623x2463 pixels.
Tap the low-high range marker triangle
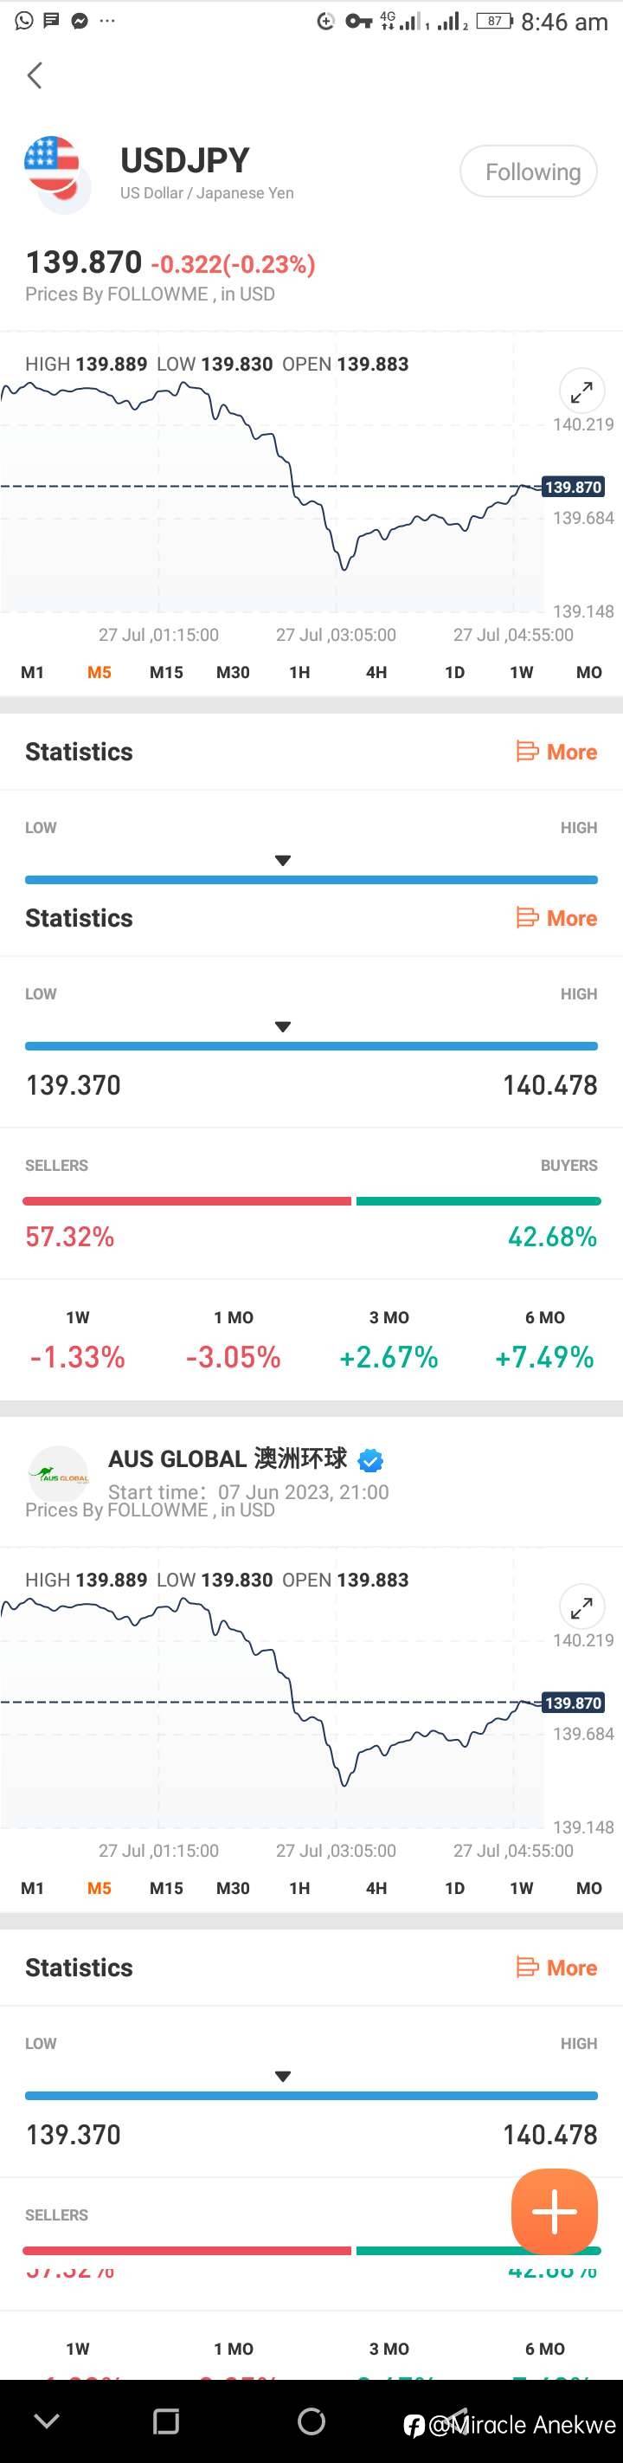pyautogui.click(x=282, y=1027)
